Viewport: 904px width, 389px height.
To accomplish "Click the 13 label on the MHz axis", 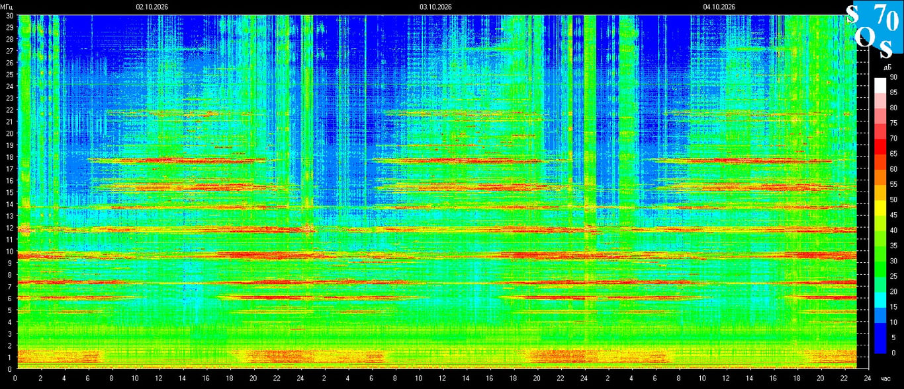I will click(9, 216).
